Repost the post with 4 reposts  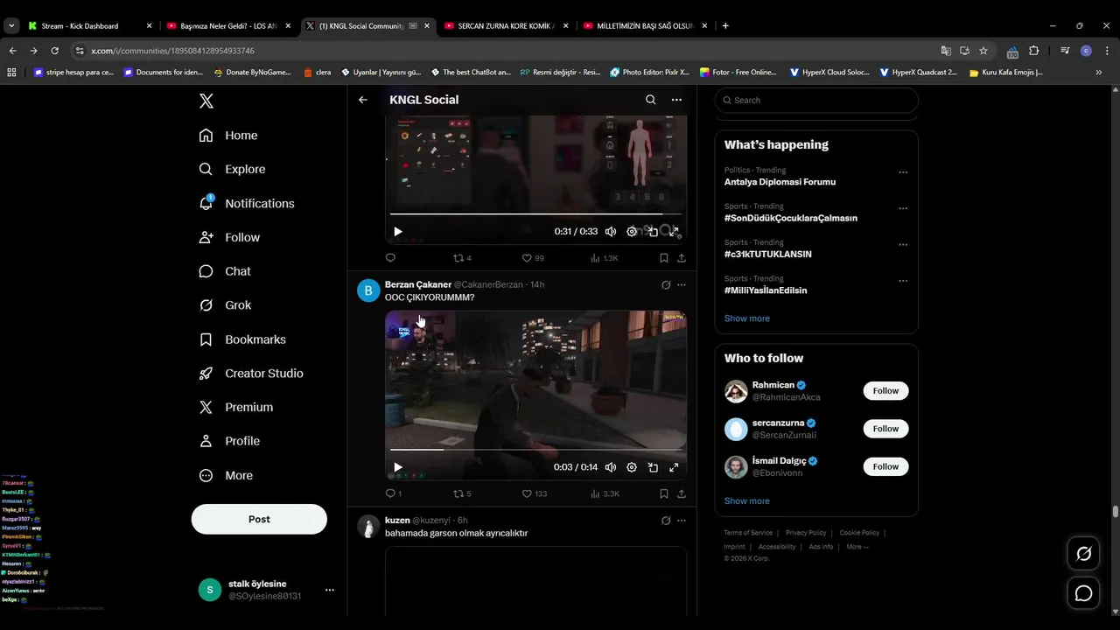click(462, 258)
